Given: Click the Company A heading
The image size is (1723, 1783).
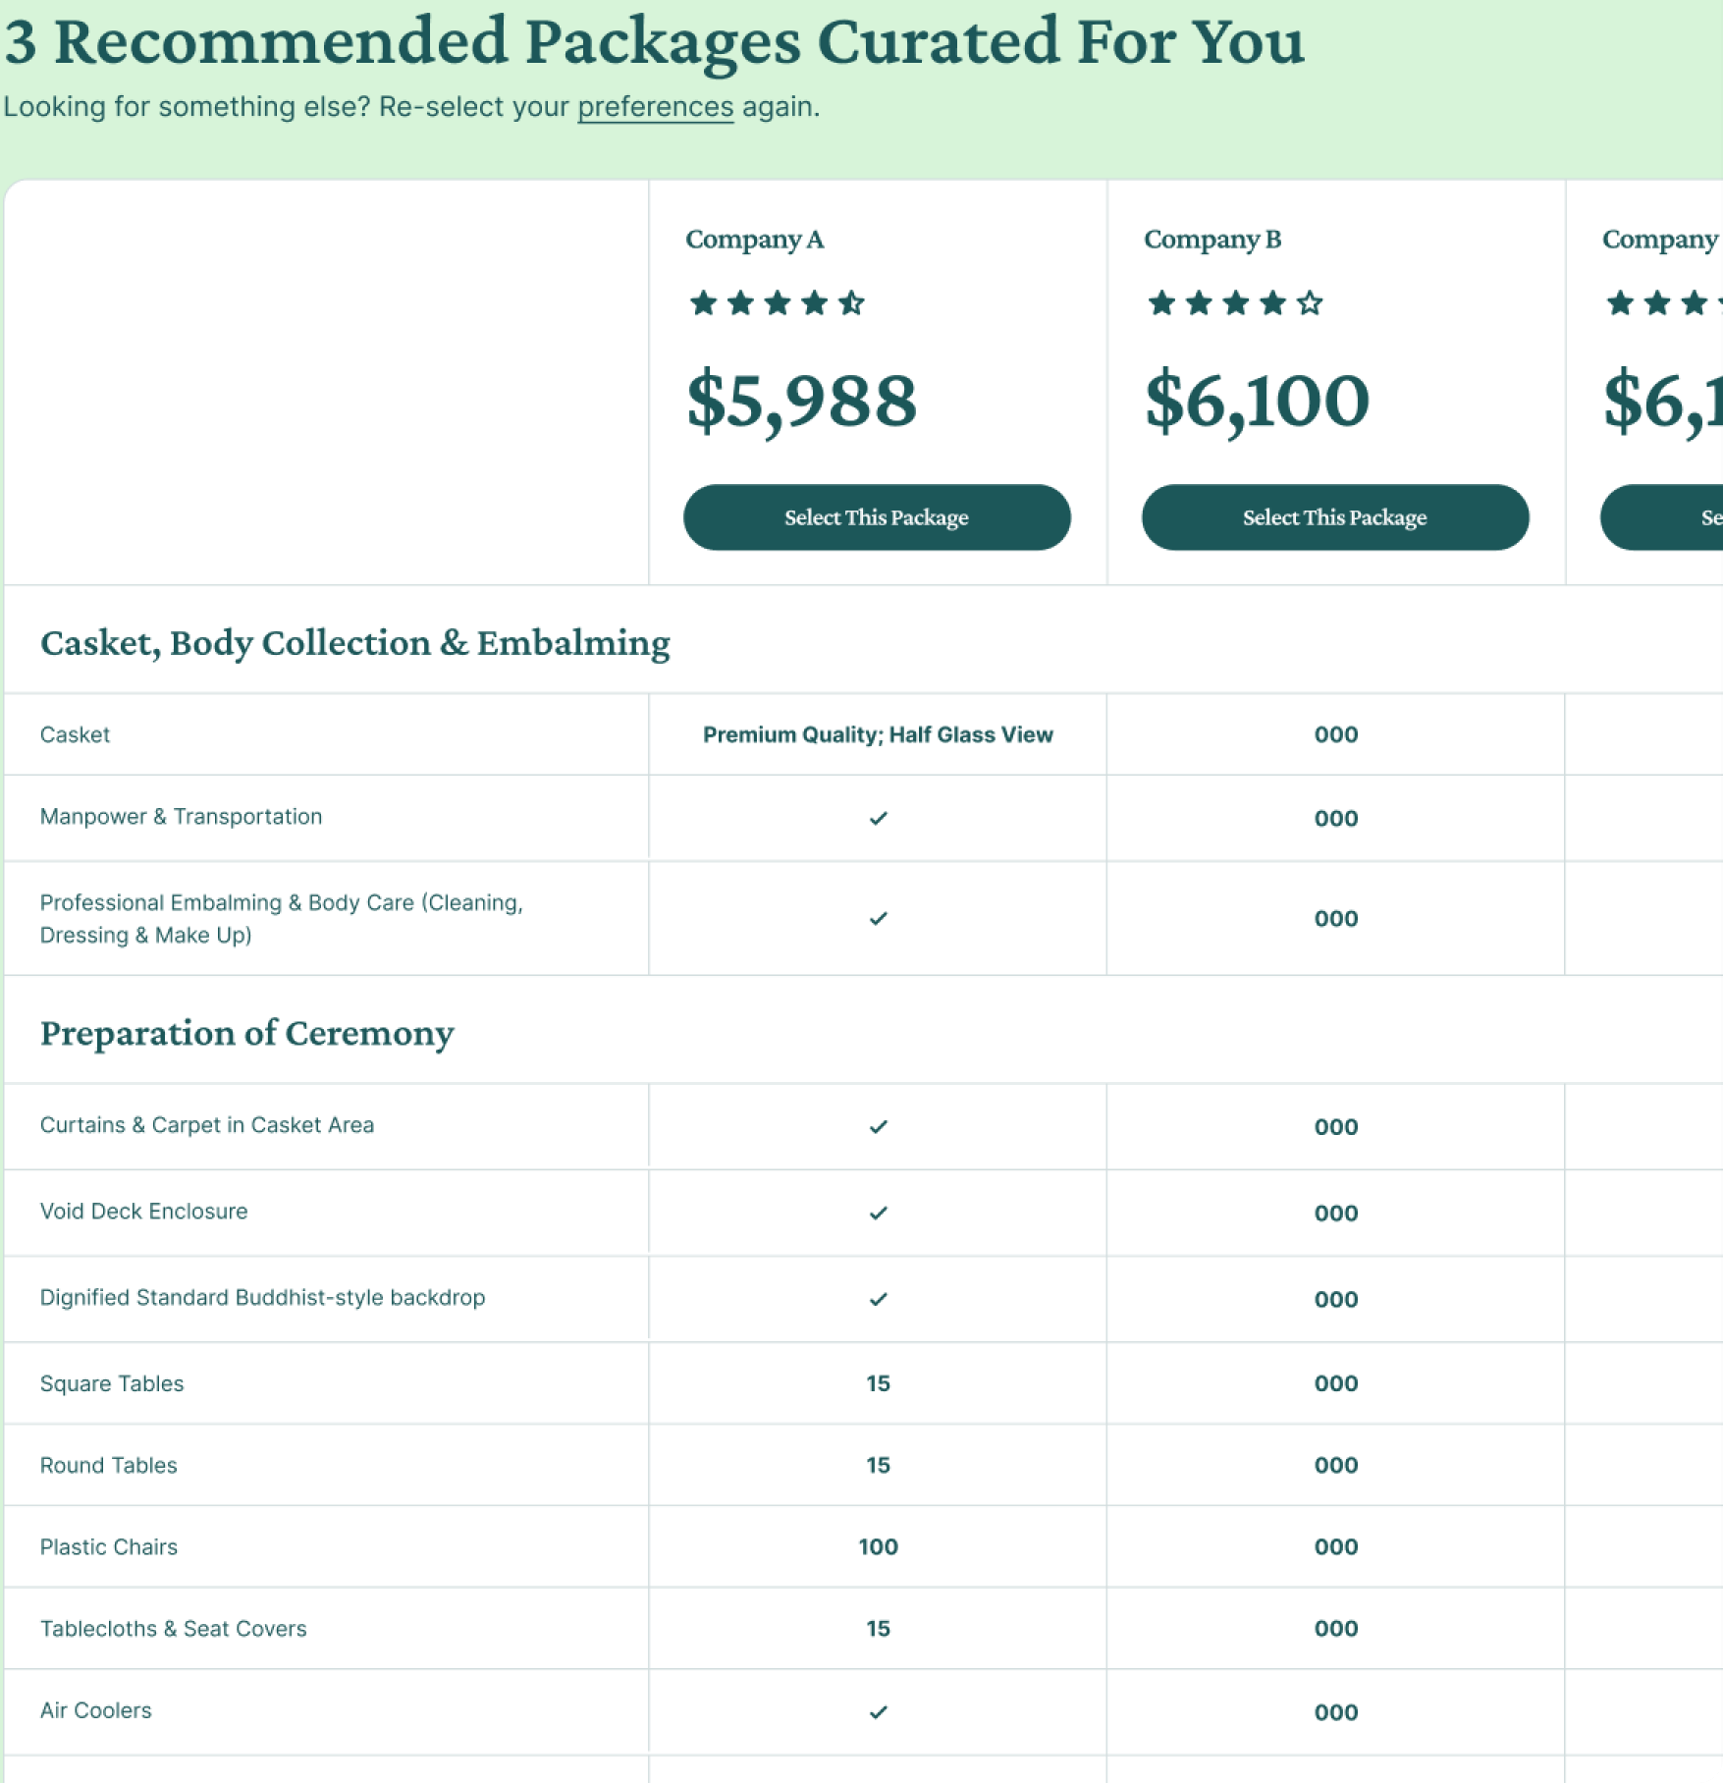Looking at the screenshot, I should pyautogui.click(x=754, y=240).
